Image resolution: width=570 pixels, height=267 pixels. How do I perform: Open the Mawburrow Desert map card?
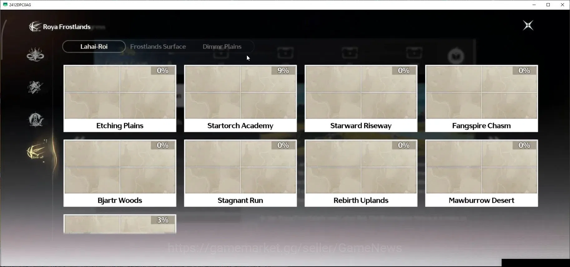[x=481, y=173]
